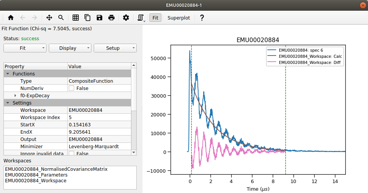The image size is (368, 193).
Task: Expand the f0-ExpDecay function node
Action: click(15, 96)
